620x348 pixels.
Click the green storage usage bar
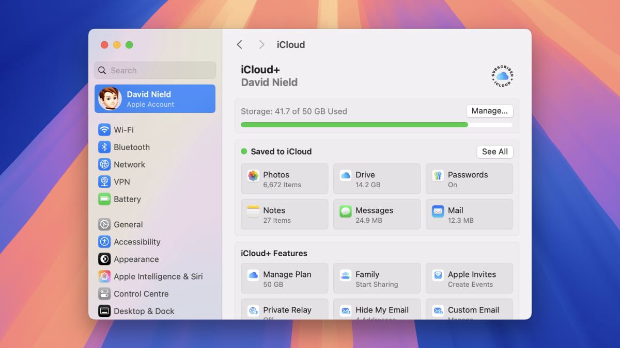point(354,125)
